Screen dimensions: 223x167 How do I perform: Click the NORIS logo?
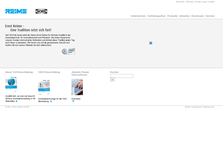pos(41,11)
